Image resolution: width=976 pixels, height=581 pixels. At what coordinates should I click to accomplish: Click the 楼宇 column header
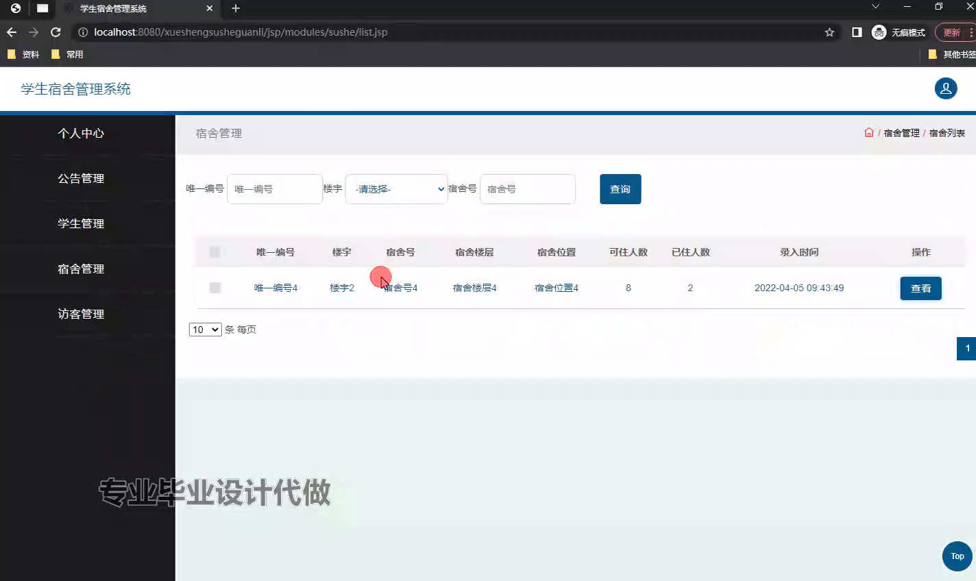tap(342, 252)
